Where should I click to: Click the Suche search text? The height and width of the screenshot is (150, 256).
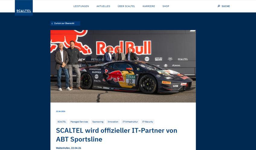pyautogui.click(x=226, y=6)
